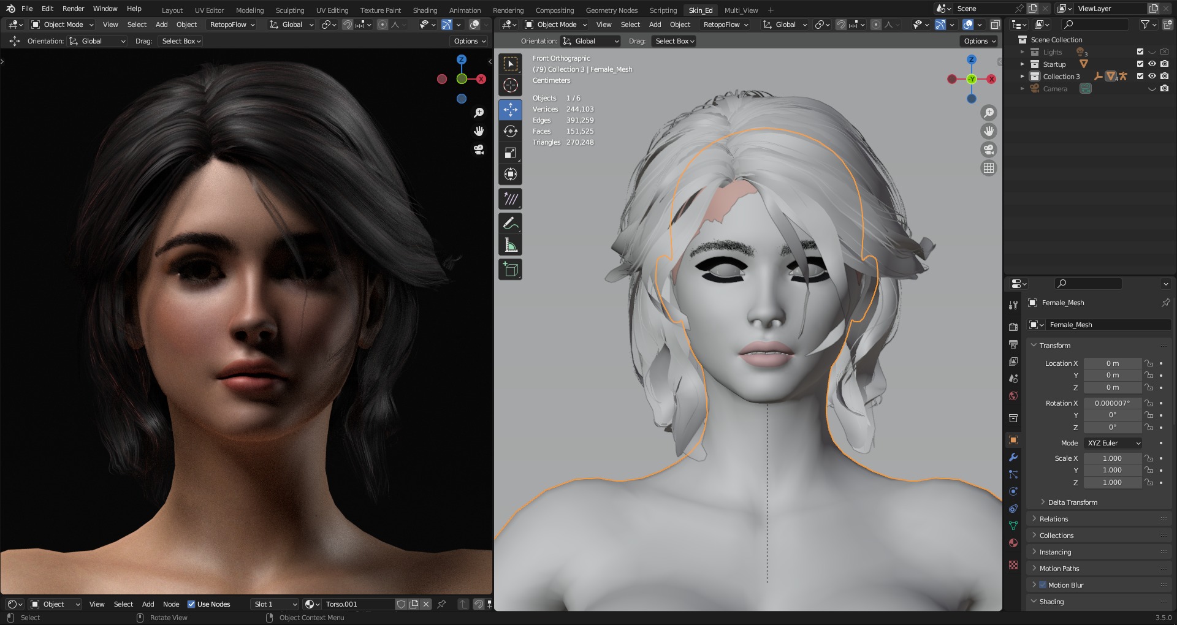Click the Location X value field
Screen dimensions: 1177x625
coord(1113,363)
